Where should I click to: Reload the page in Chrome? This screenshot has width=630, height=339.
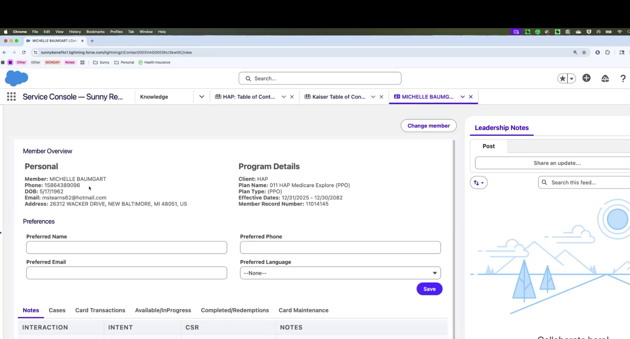24,53
